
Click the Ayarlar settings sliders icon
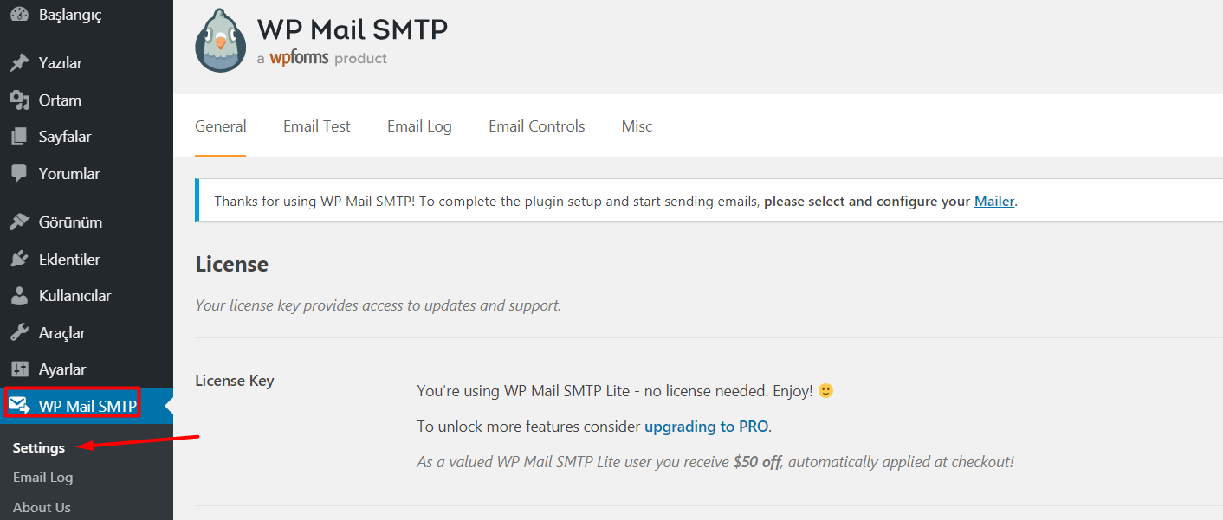point(19,369)
